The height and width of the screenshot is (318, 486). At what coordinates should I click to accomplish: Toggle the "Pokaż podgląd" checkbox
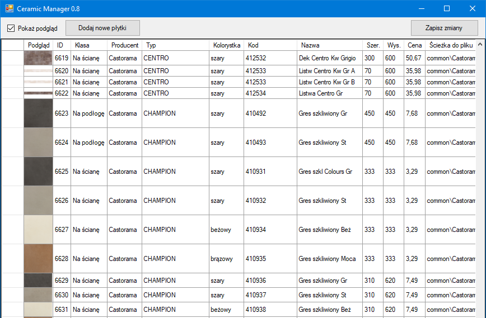(11, 28)
